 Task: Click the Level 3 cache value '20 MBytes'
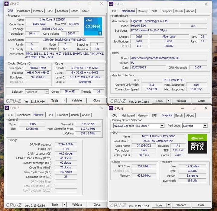(85, 82)
